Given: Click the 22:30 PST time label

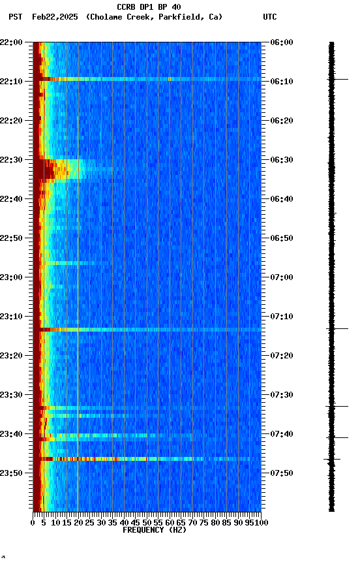Looking at the screenshot, I should click(11, 160).
